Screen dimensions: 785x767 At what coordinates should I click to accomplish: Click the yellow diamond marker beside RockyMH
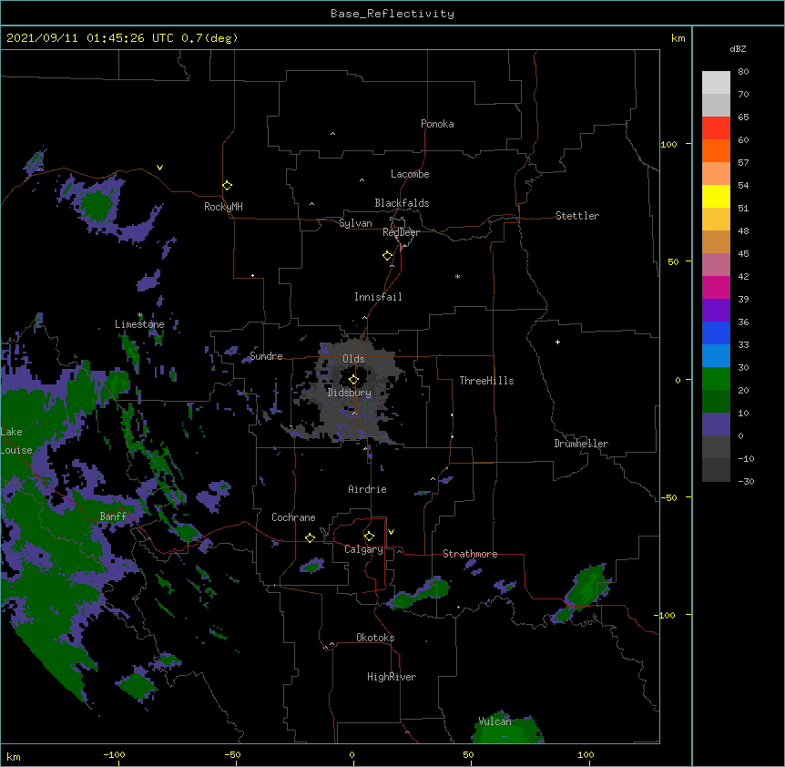[227, 186]
